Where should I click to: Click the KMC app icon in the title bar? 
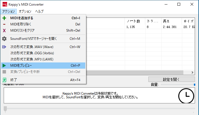click(5, 5)
